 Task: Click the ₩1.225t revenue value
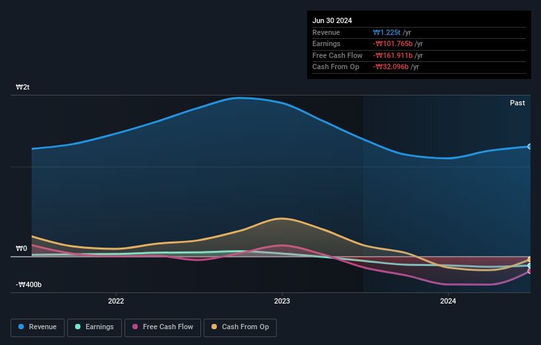coord(386,32)
